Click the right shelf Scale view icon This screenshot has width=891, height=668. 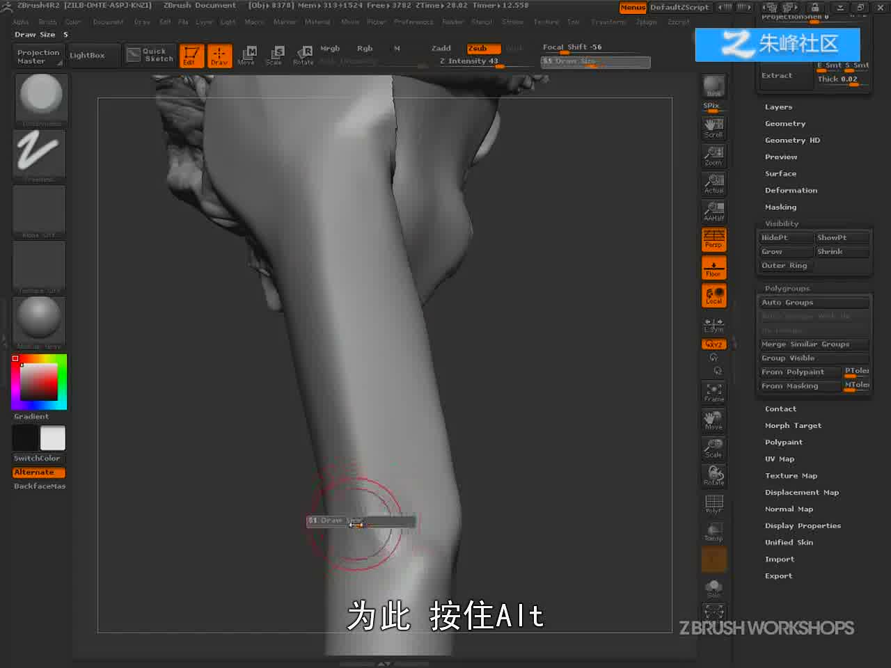point(713,448)
